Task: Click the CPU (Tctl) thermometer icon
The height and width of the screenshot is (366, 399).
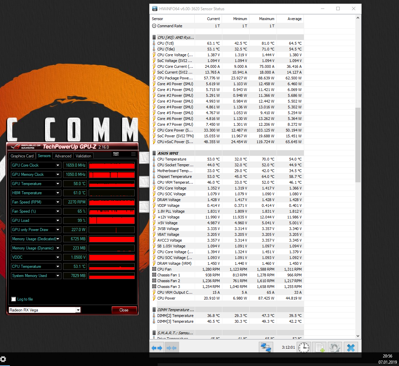Action: point(154,43)
